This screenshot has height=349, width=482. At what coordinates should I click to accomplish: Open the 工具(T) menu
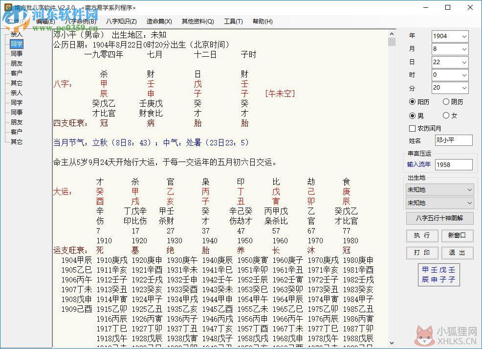tap(233, 21)
